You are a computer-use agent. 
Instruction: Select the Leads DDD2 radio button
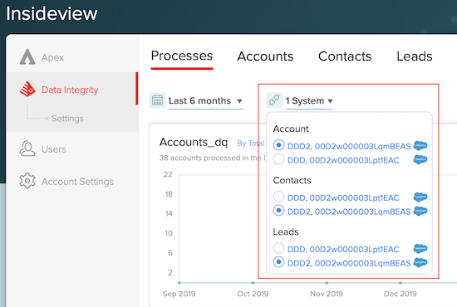[278, 262]
